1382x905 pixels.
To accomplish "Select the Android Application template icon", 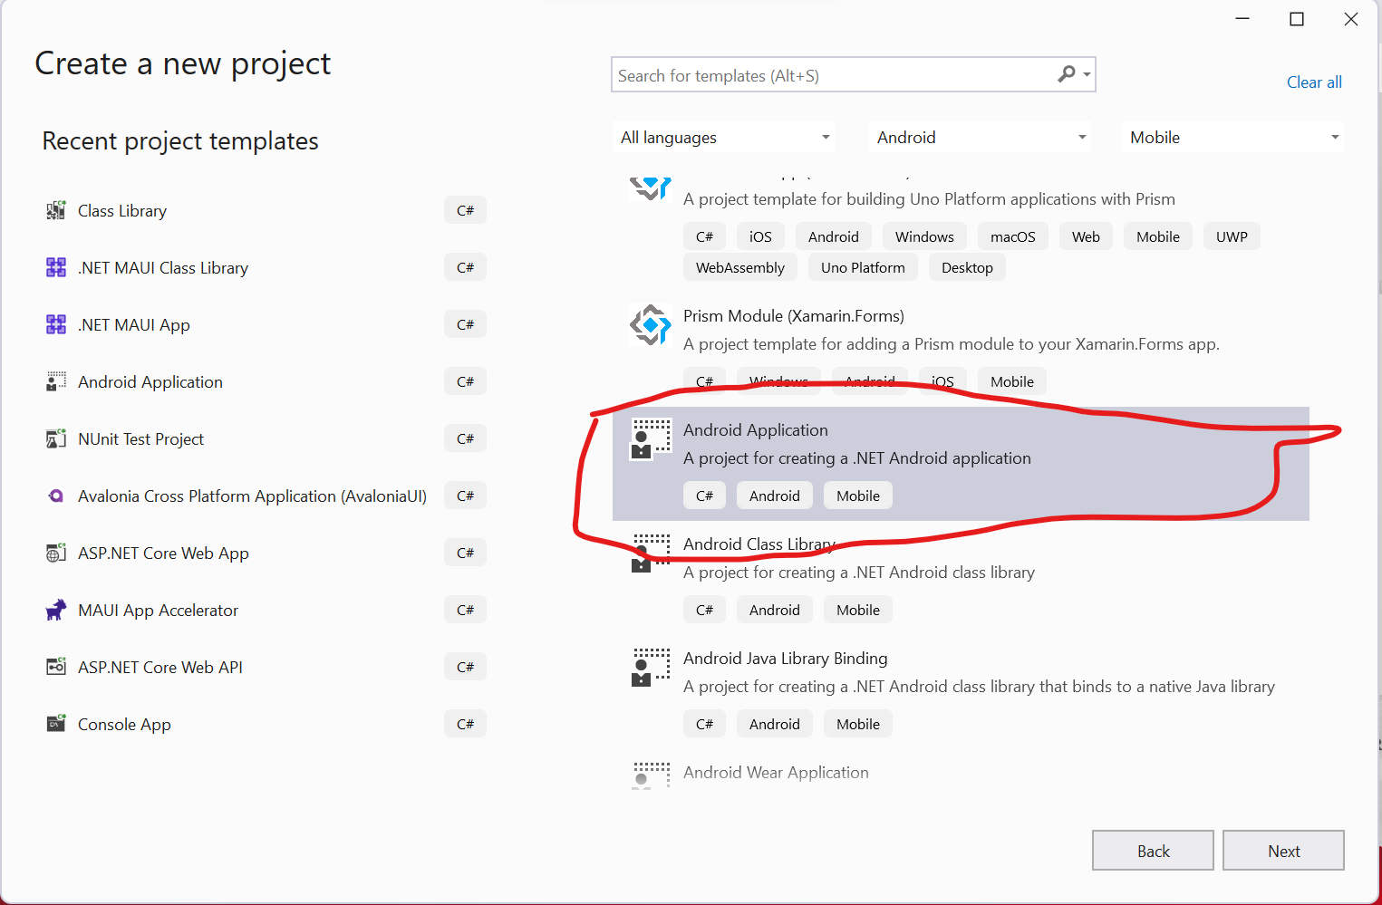I will click(x=650, y=439).
